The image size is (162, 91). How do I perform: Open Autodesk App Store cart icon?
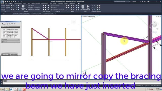point(142,2)
